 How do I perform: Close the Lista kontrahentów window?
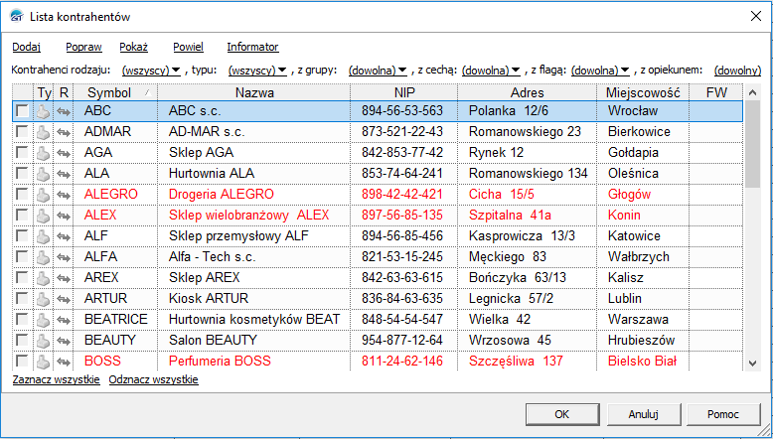756,16
